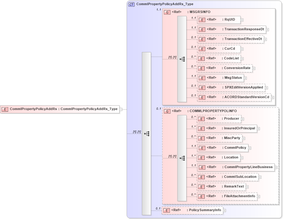Click the E icon of the root CommlPropertyPolicyAddRs element
This screenshot has width=283, height=219.
tap(5, 109)
